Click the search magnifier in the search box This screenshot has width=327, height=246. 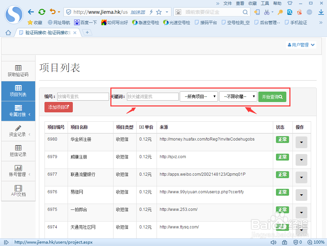pyautogui.click(x=245, y=12)
